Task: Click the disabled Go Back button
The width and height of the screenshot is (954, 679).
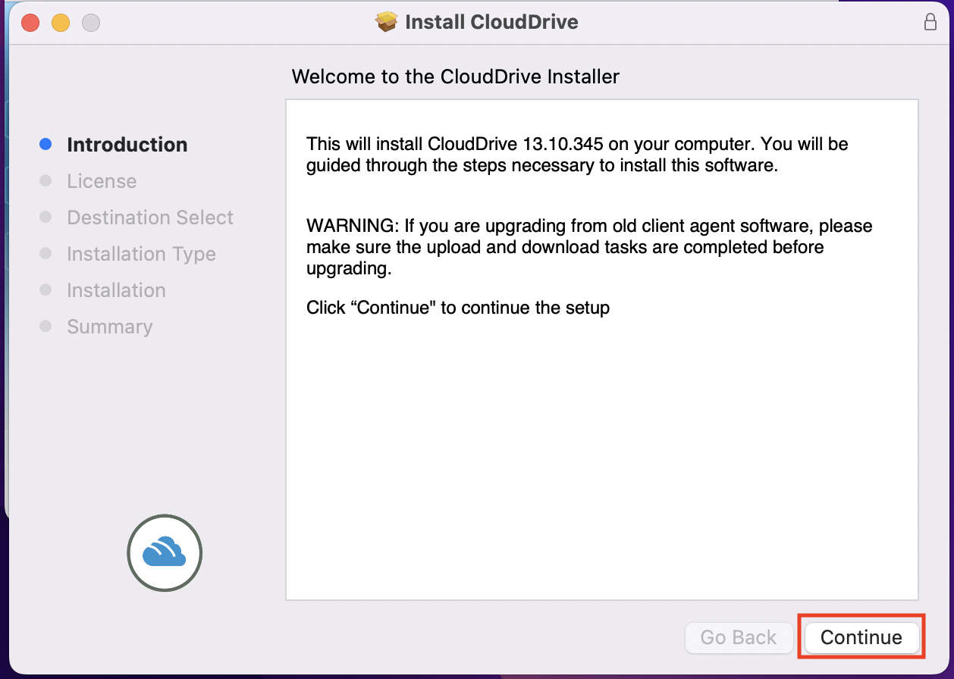Action: coord(739,637)
